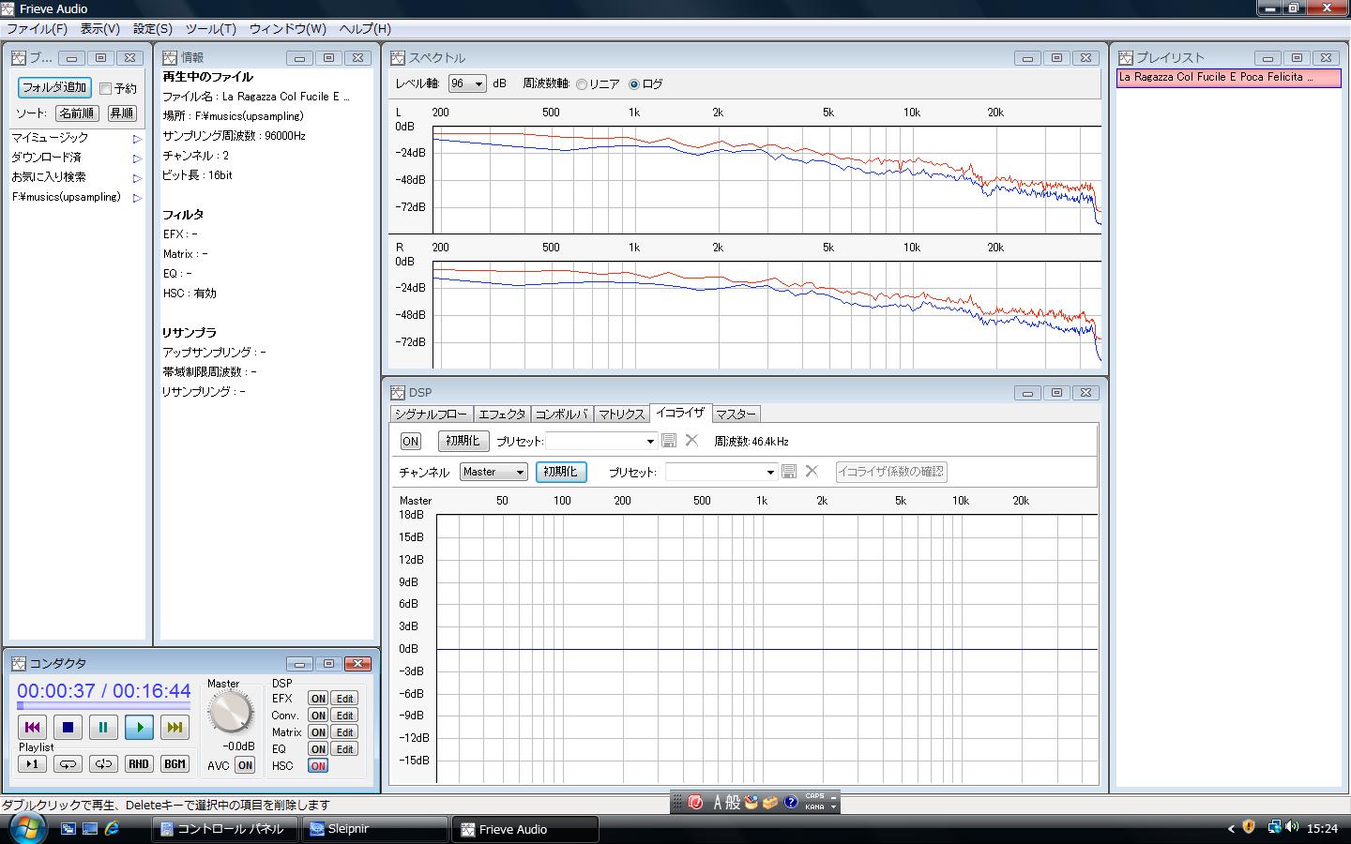Toggle the repeat loop playback icon
This screenshot has height=844, width=1351.
click(68, 763)
